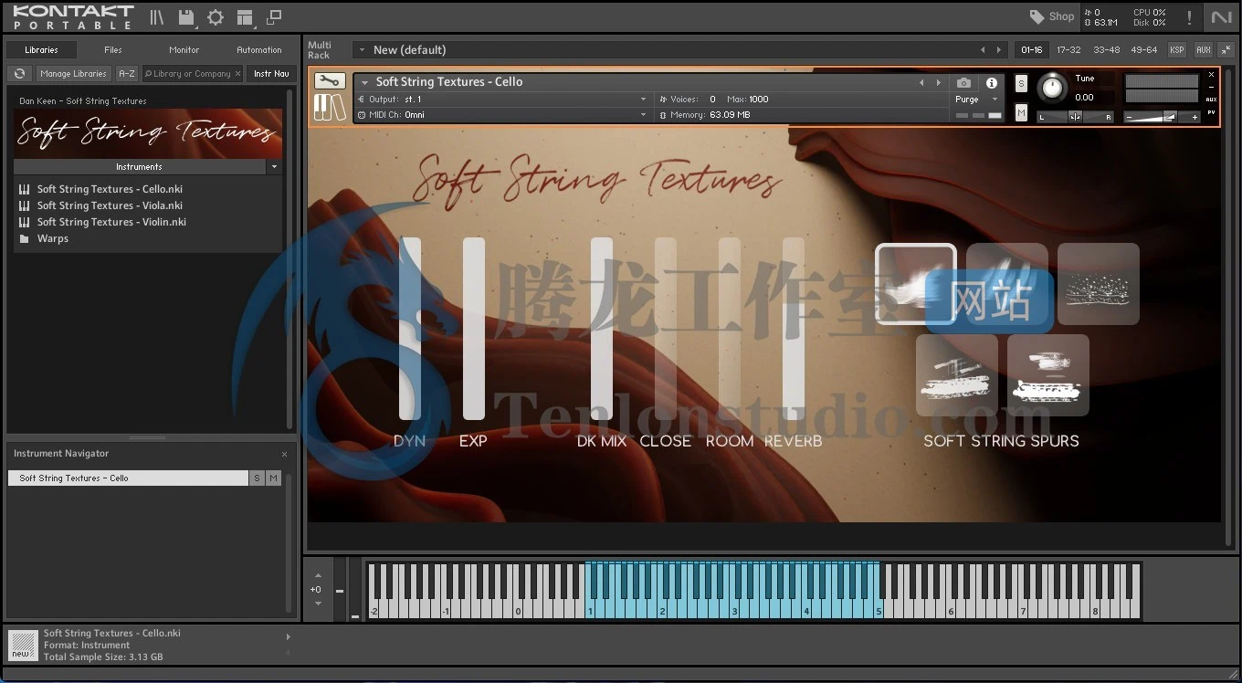
Task: Close the Instrument Navigator panel
Action: point(284,454)
